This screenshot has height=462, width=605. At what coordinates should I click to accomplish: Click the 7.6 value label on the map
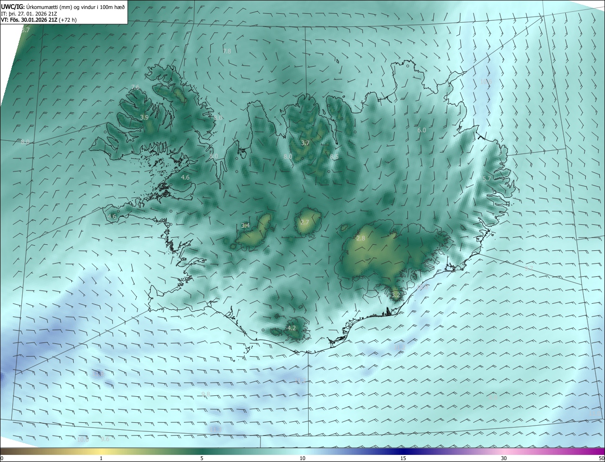(136, 87)
